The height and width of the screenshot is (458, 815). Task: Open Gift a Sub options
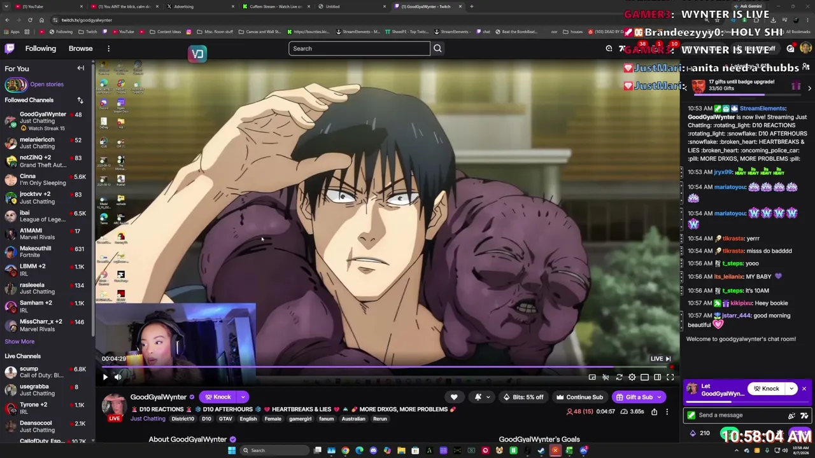pos(639,397)
